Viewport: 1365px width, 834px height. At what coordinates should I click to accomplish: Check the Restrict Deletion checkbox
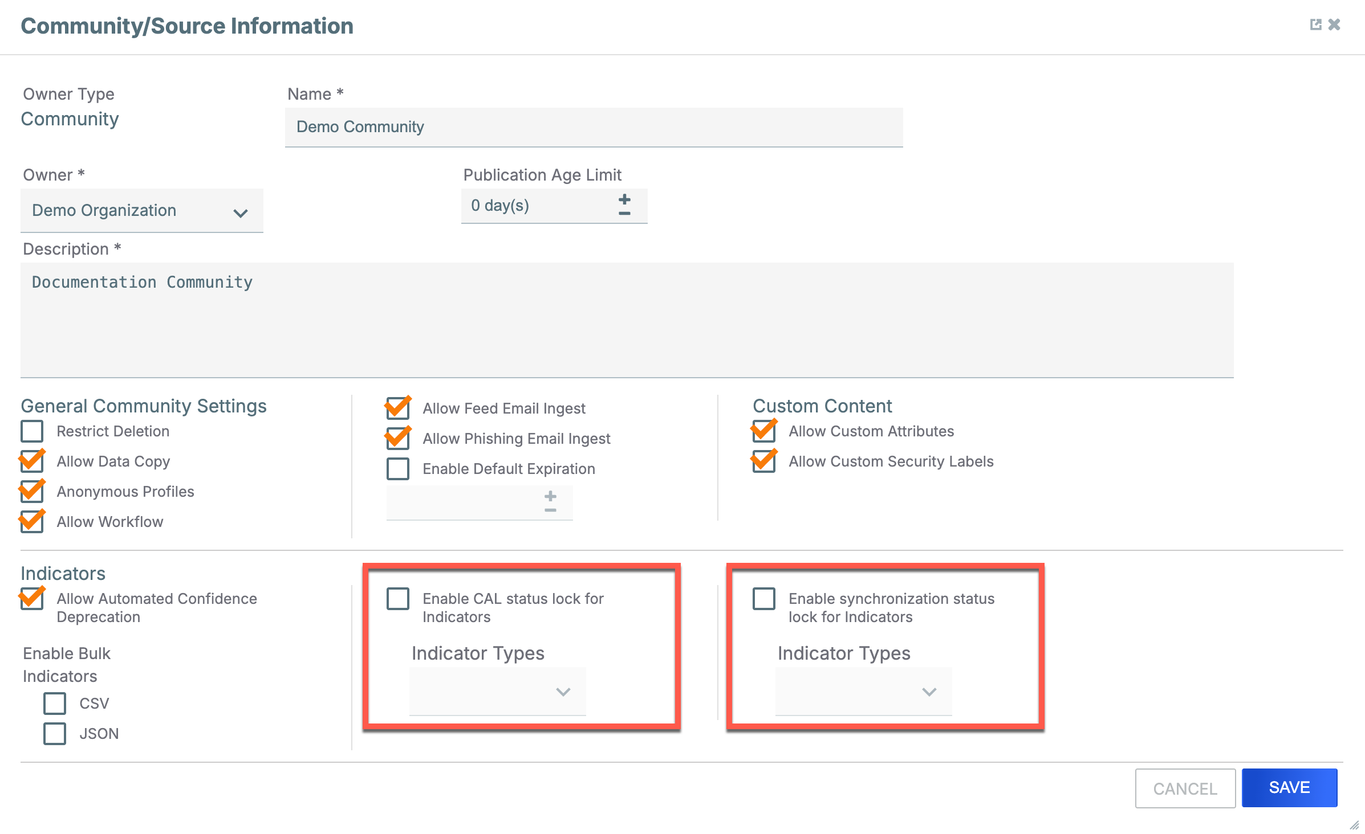coord(32,431)
